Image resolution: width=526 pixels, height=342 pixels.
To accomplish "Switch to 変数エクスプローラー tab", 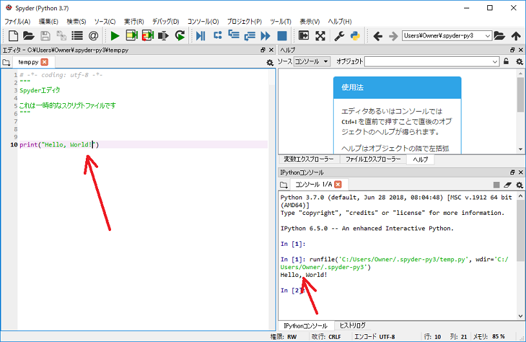I will (x=309, y=159).
